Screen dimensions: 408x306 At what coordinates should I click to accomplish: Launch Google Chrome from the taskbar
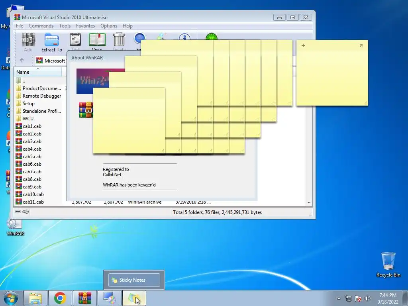click(60, 298)
